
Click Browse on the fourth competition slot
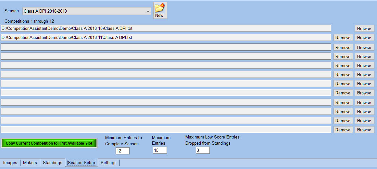point(364,56)
